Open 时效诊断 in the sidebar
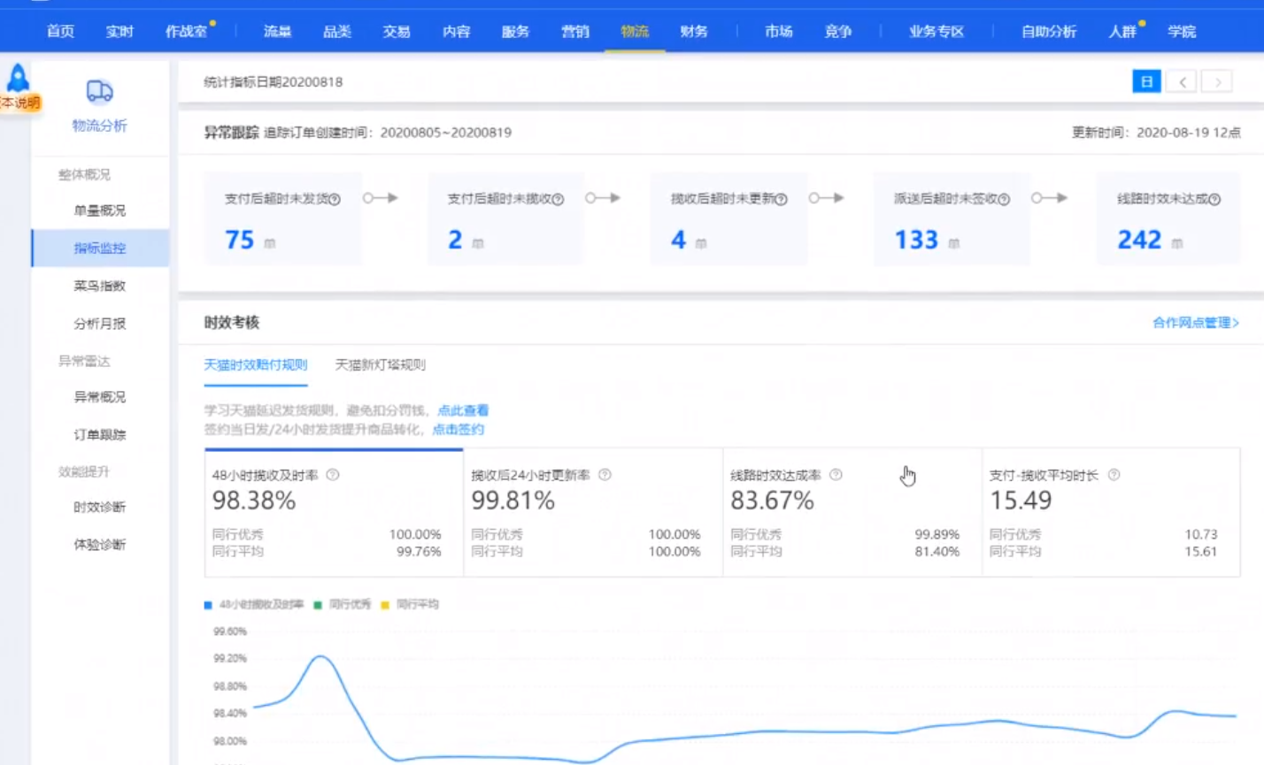 pos(100,507)
